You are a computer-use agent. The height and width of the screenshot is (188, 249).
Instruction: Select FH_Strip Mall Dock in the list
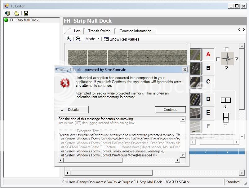pos(24,20)
